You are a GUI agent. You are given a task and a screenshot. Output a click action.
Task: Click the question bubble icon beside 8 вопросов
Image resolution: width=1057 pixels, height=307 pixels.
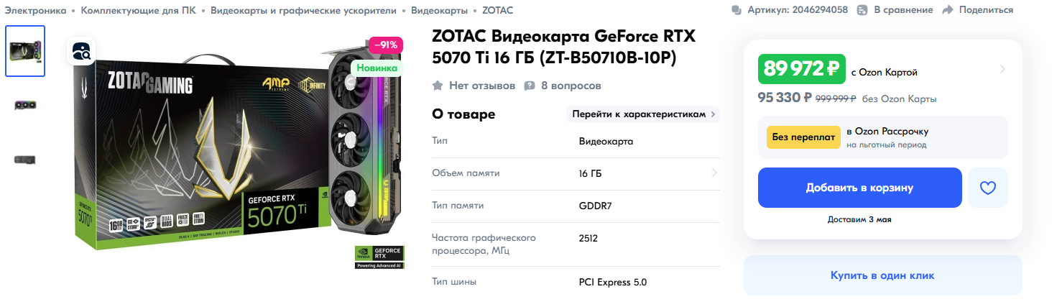click(x=530, y=86)
